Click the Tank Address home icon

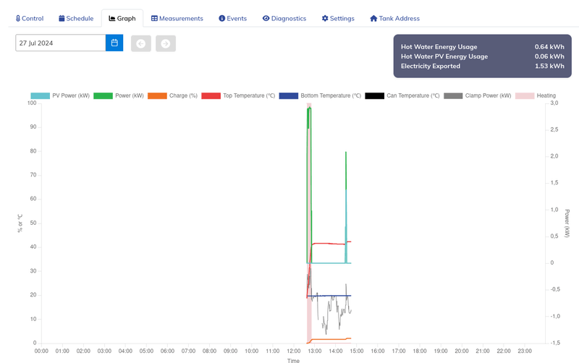(373, 19)
